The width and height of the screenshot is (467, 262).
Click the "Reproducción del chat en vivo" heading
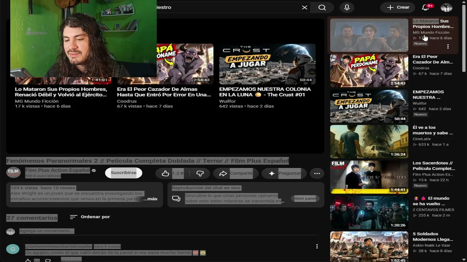[x=206, y=188]
